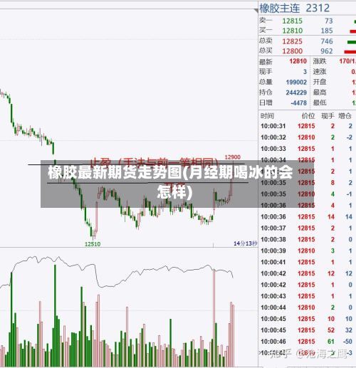The width and height of the screenshot is (356, 368).
Task: Click the 增仓 column header
Action: tap(345, 116)
